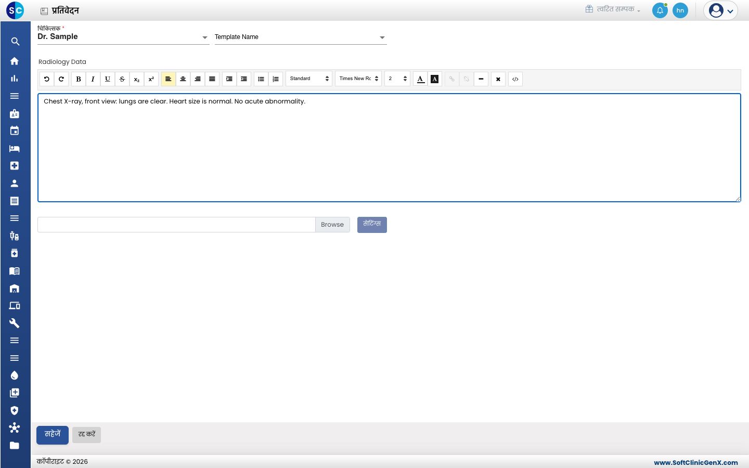The height and width of the screenshot is (468, 749).
Task: Open the Template Name dropdown
Action: [x=301, y=37]
